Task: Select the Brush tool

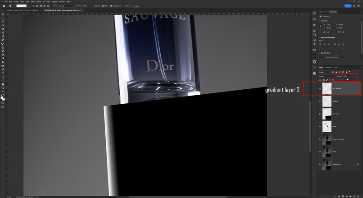Action: (3, 43)
